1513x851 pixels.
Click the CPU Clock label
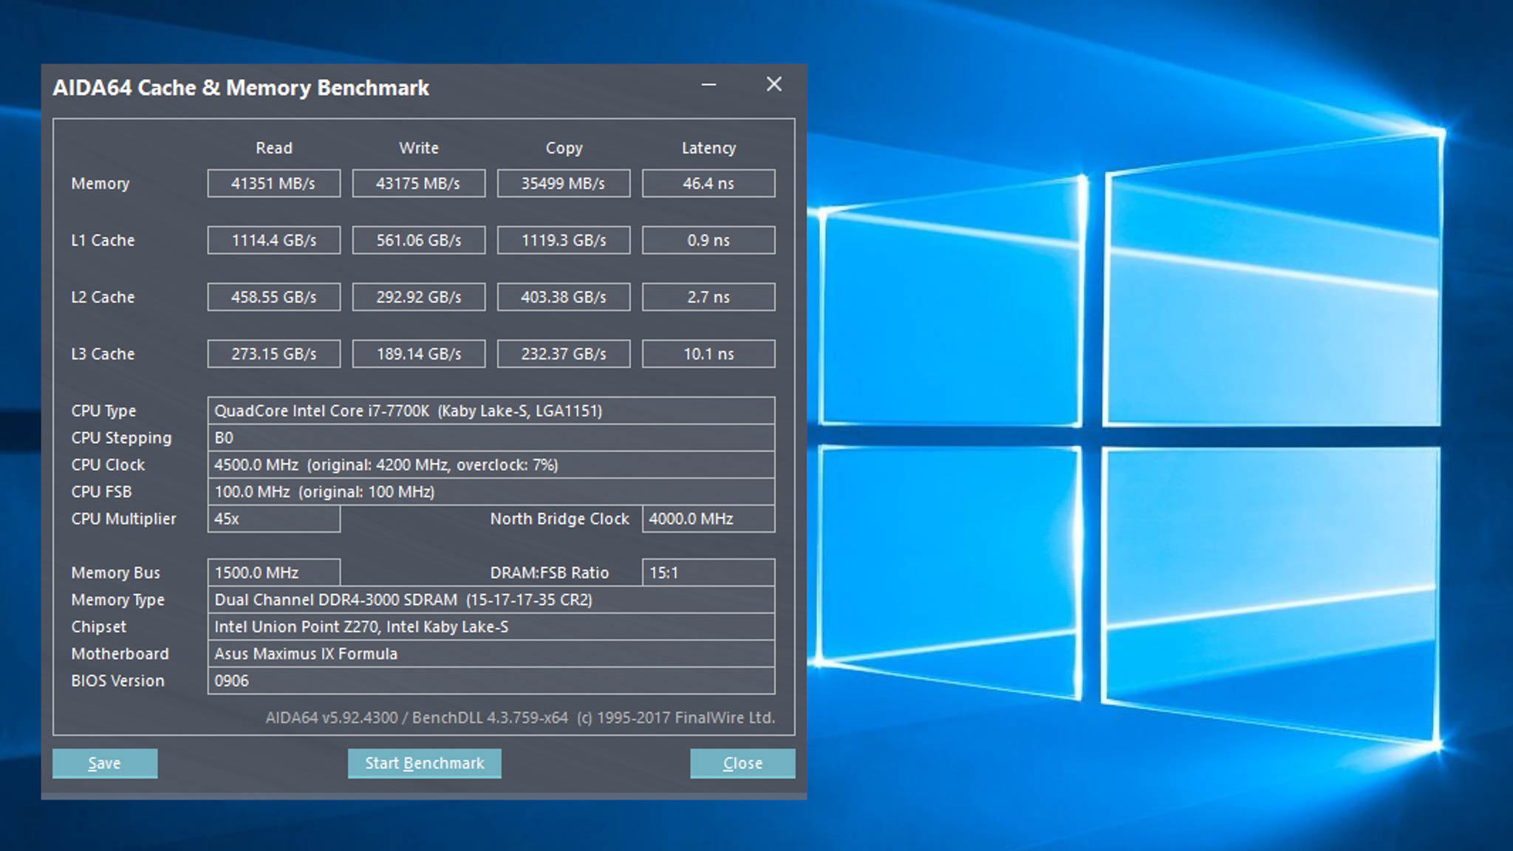point(108,465)
